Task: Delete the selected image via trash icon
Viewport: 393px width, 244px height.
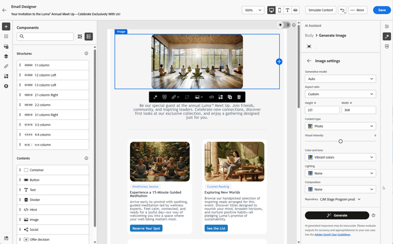Action: pos(239,97)
